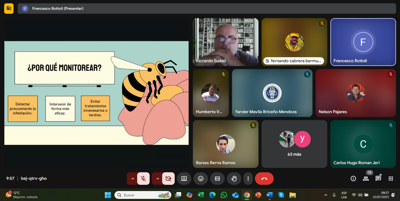Expand audio settings arrow beside microphone
Screen dimensions: 400x201
click(132, 179)
